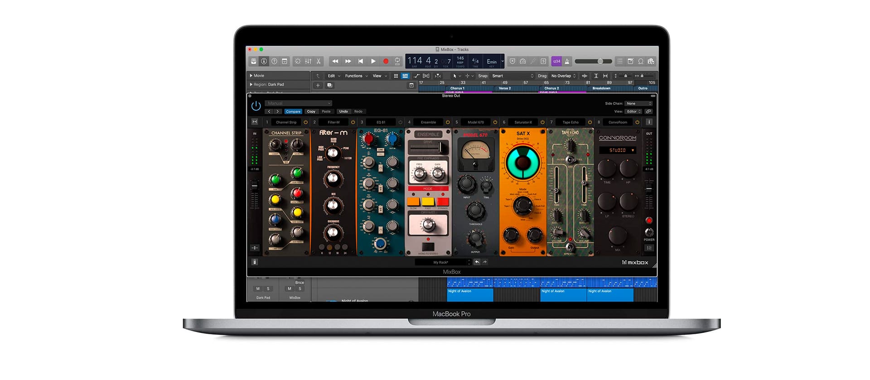Screen dimensions: 870x380
Task: Open Side Chain None dropdown
Action: pyautogui.click(x=638, y=104)
